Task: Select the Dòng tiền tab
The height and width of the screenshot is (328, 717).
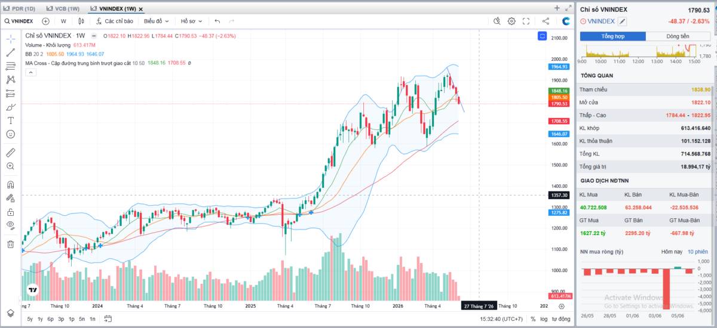Action: [678, 36]
